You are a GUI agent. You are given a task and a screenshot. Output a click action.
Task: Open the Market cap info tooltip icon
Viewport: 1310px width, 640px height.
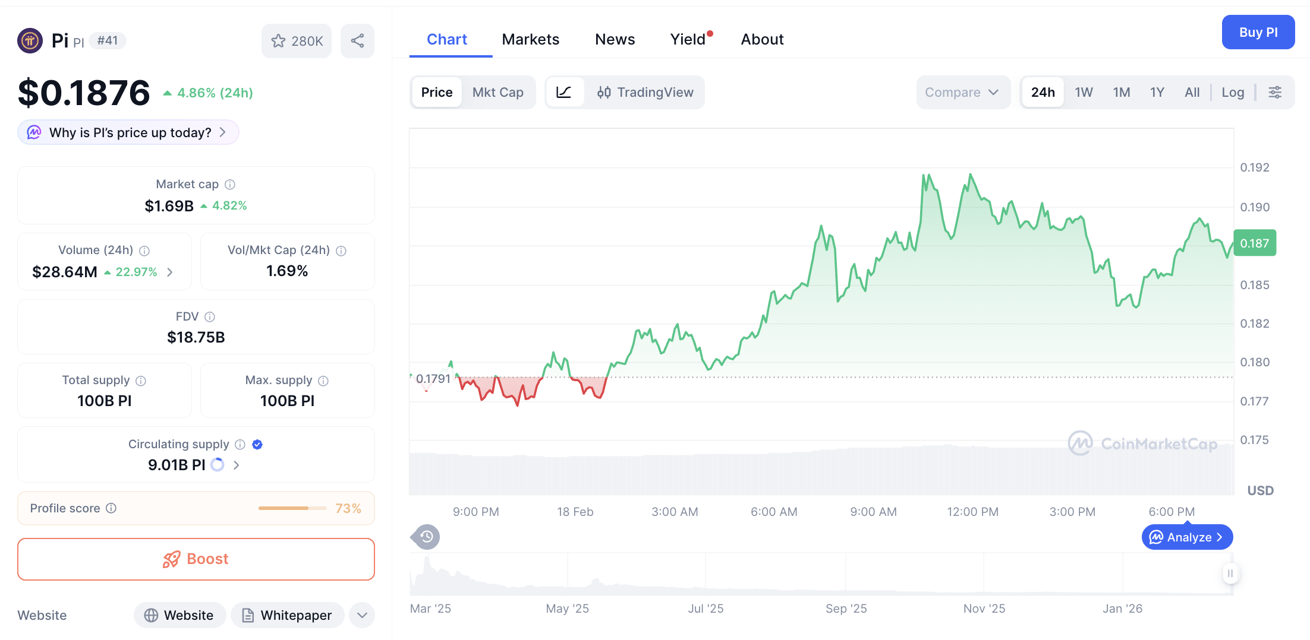(x=230, y=184)
